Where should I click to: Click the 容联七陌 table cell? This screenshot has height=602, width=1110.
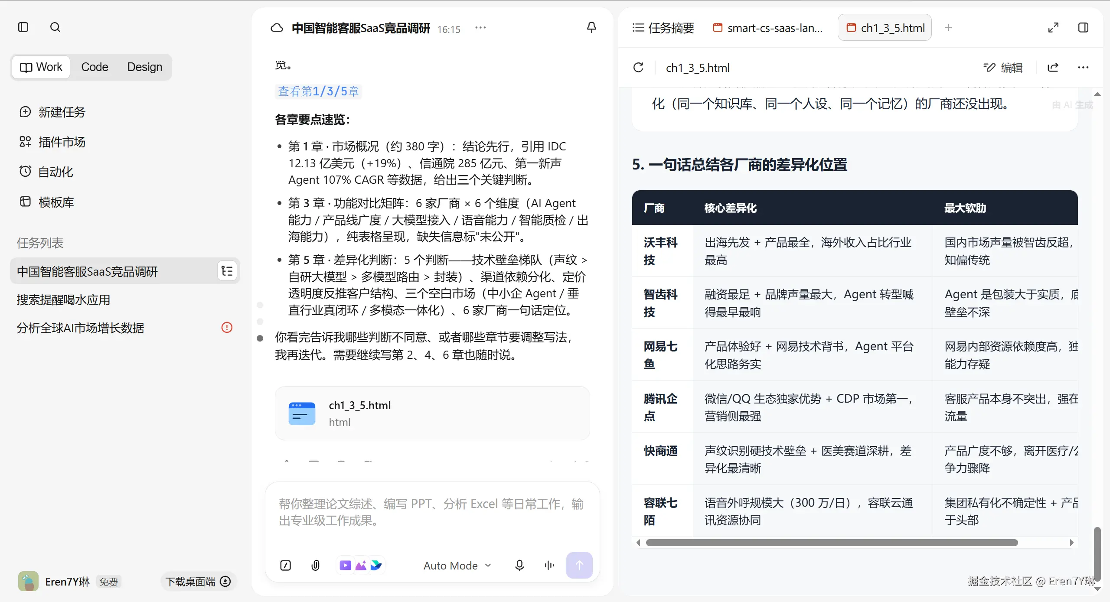[663, 511]
